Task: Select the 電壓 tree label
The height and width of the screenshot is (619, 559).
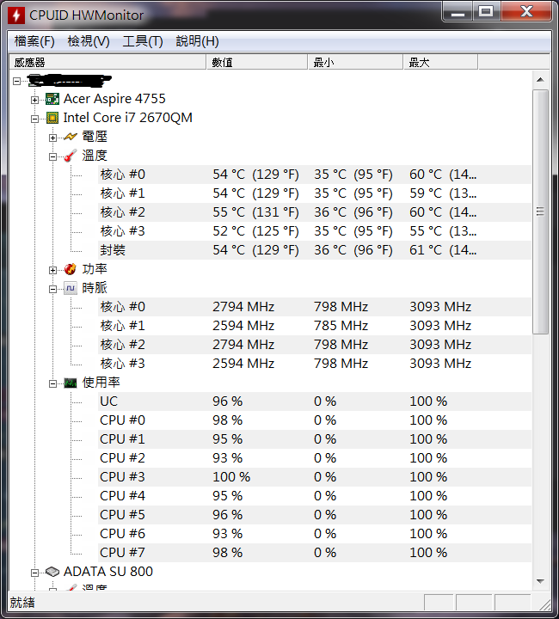Action: click(x=95, y=137)
